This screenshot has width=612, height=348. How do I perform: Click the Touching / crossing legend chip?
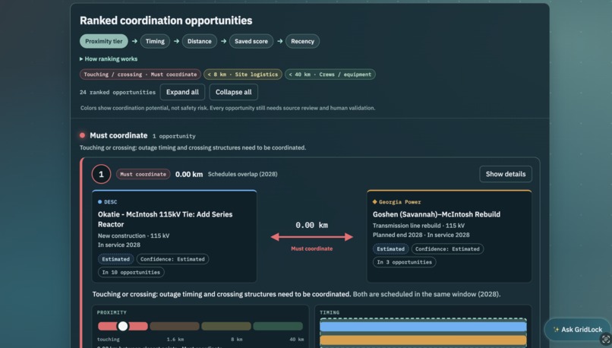point(140,74)
